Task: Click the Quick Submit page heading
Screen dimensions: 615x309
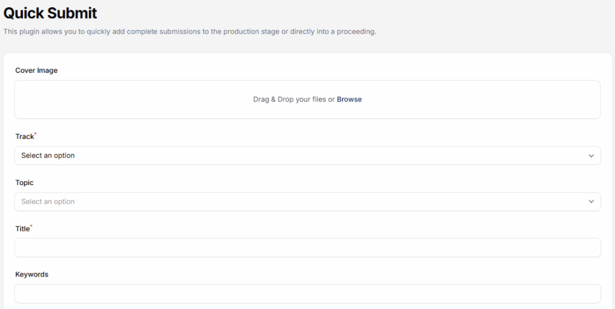Action: (50, 13)
